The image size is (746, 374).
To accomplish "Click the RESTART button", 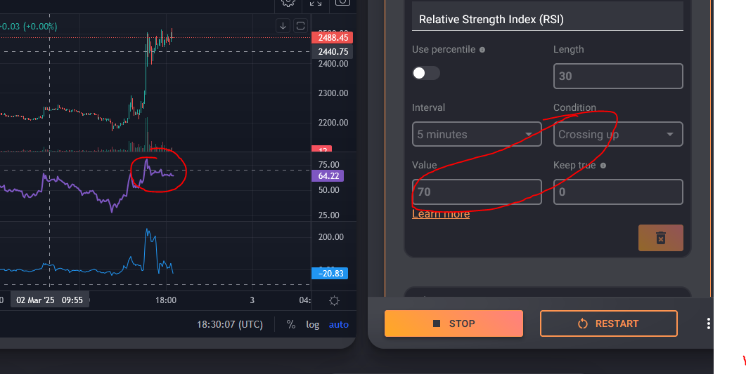I will coord(608,323).
